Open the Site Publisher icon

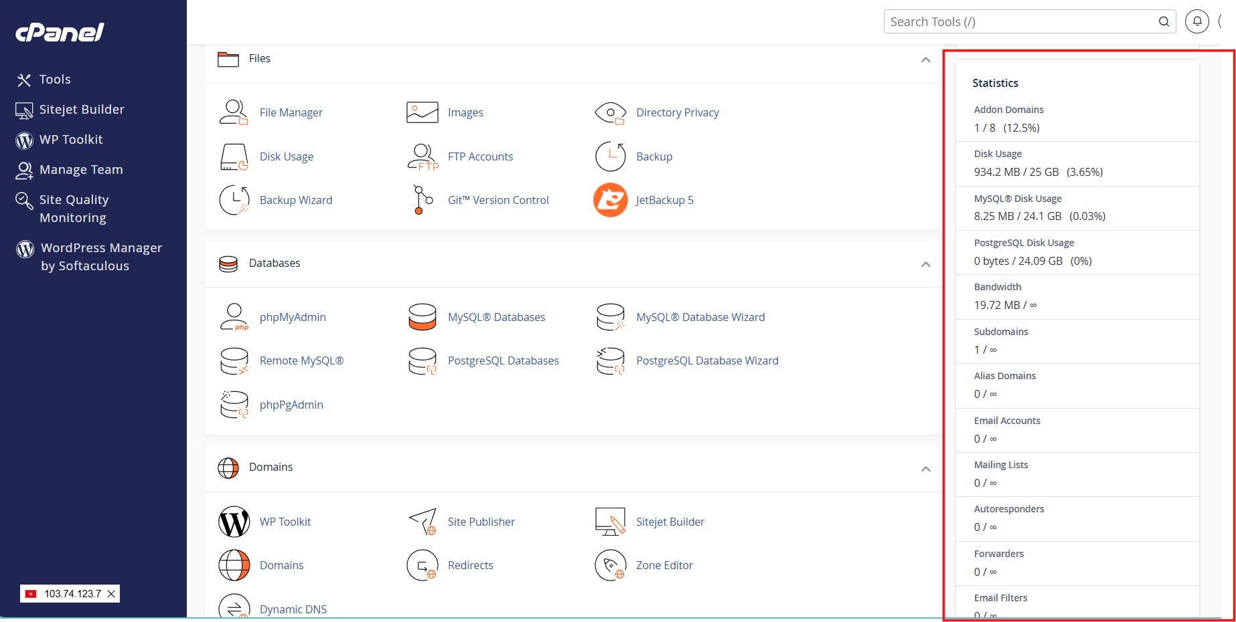pyautogui.click(x=422, y=522)
